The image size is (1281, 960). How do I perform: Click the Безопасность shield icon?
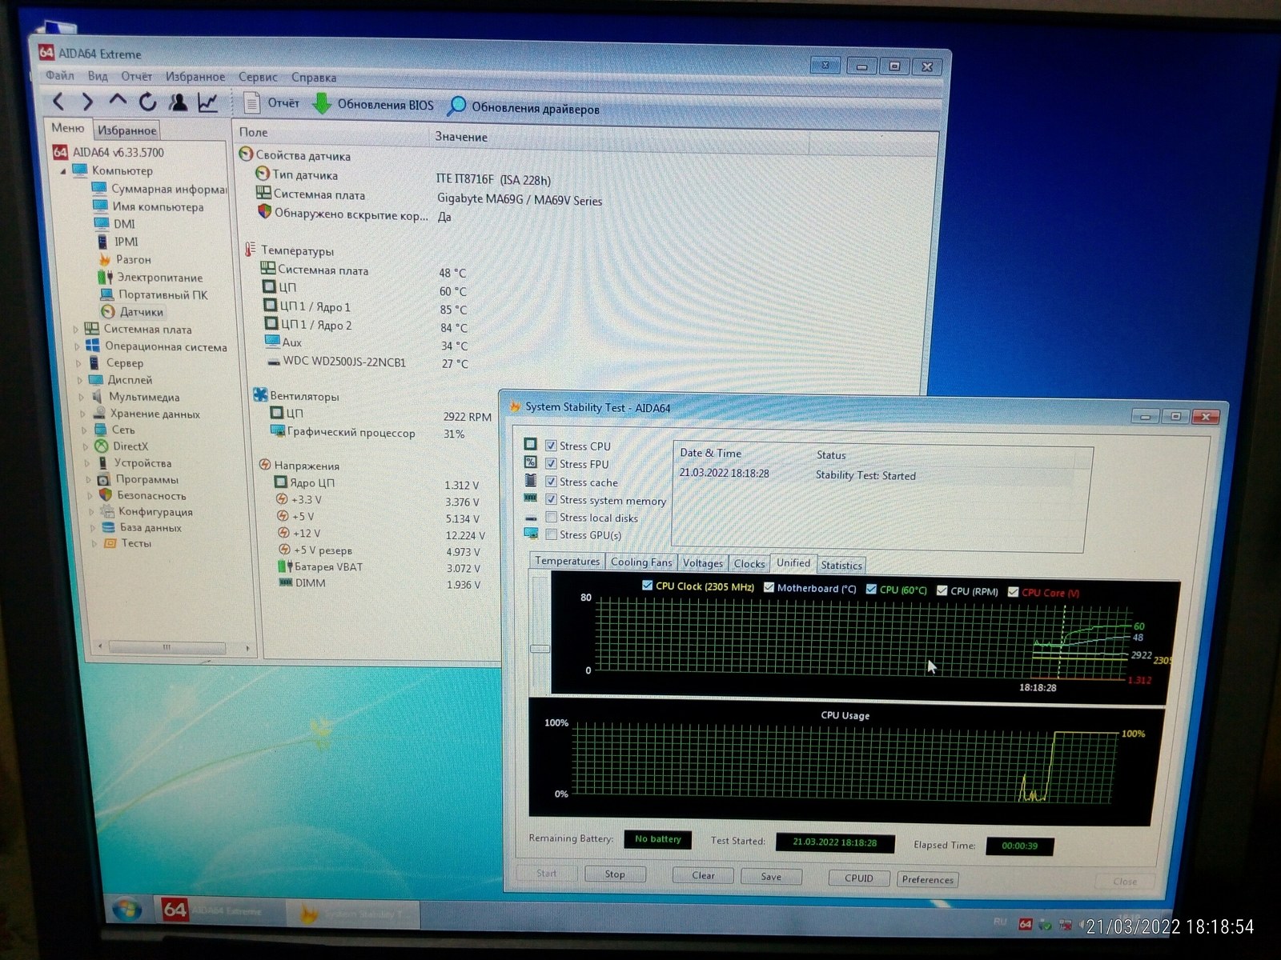point(105,495)
